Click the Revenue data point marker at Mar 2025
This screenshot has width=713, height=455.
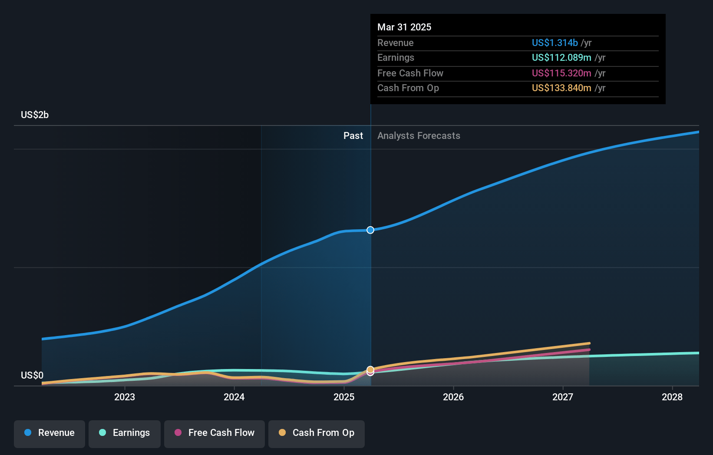[x=370, y=230]
